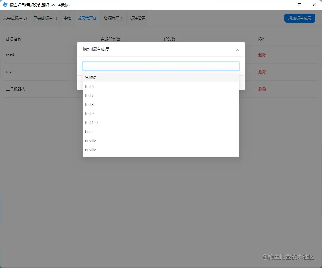322x268 pixels.
Task: Click the 操作 column header
Action: click(x=262, y=39)
